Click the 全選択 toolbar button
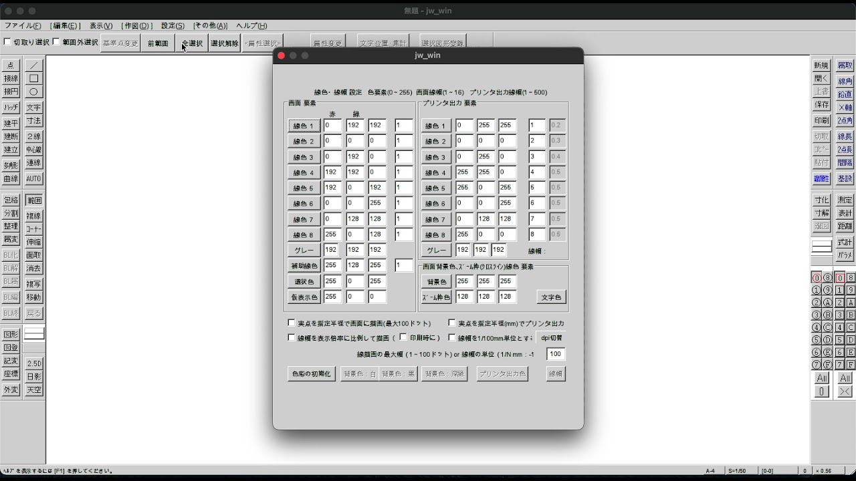Viewport: 856px width, 481px height. (x=192, y=43)
